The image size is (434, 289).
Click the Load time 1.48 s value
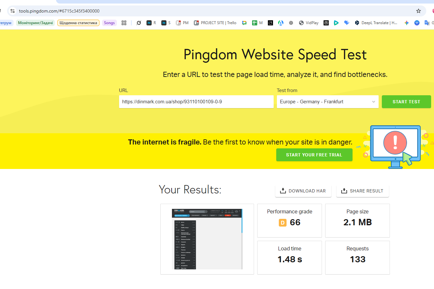tap(290, 259)
